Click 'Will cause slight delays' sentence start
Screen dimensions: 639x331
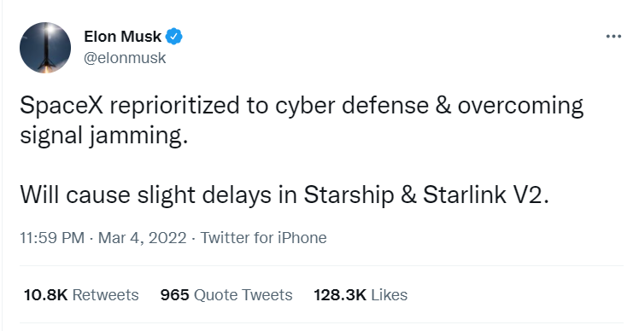tap(145, 195)
